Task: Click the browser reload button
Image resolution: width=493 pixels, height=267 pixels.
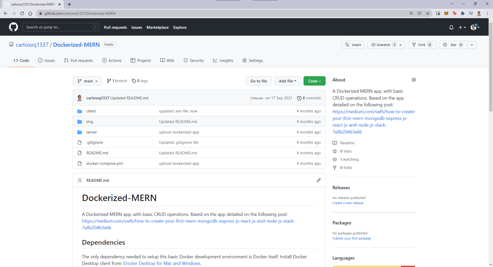Action: (x=22, y=13)
